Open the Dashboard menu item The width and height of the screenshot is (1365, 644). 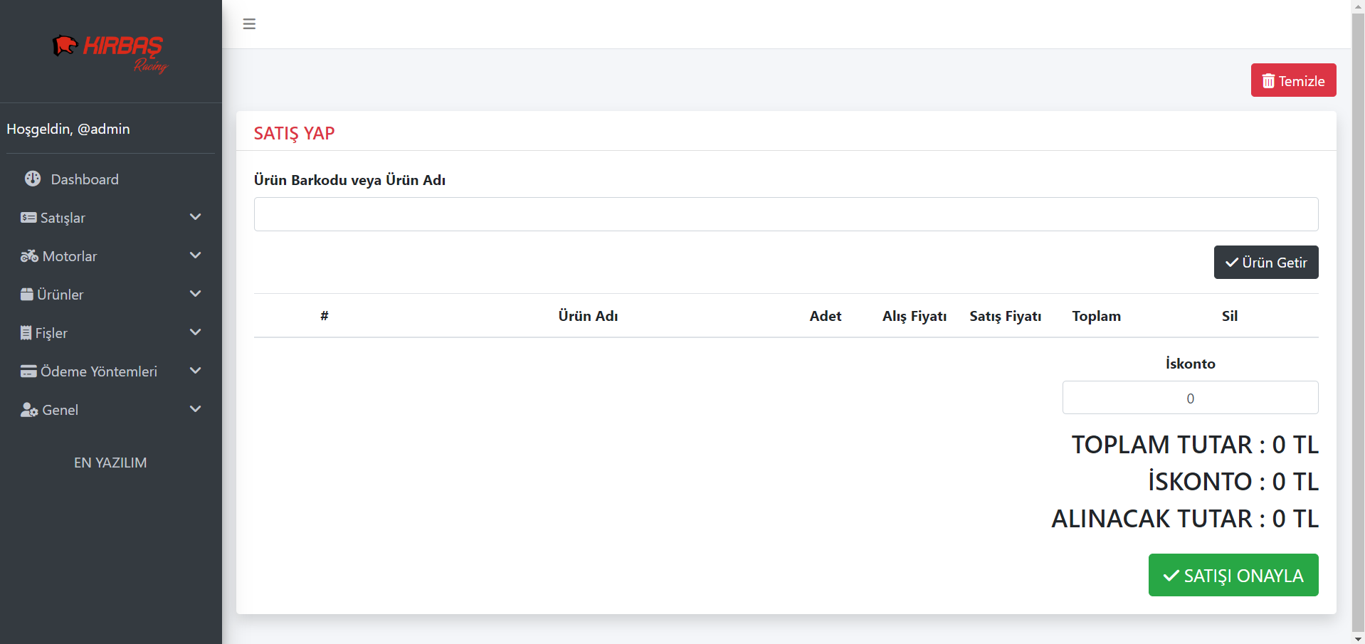pos(84,179)
